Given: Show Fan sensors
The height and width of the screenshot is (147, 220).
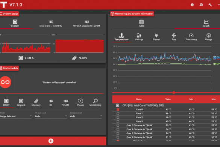Looking at the screenshot, I should click(174, 37).
